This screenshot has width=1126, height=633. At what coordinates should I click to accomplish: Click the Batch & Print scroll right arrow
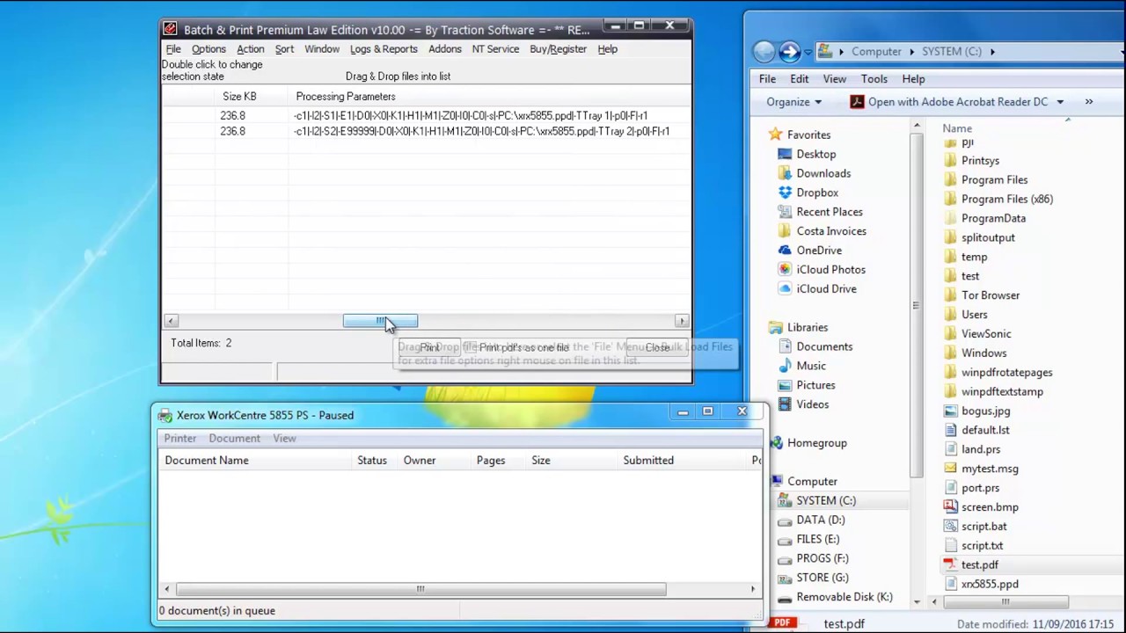pyautogui.click(x=682, y=321)
